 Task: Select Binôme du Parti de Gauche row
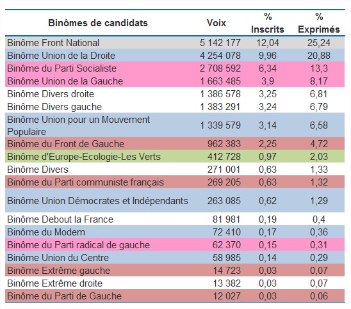[x=175, y=296]
